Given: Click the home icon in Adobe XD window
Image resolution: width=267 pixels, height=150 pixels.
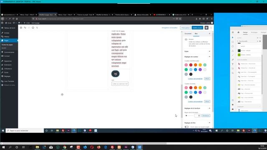Looking at the screenshot, I should pyautogui.click(x=238, y=32).
